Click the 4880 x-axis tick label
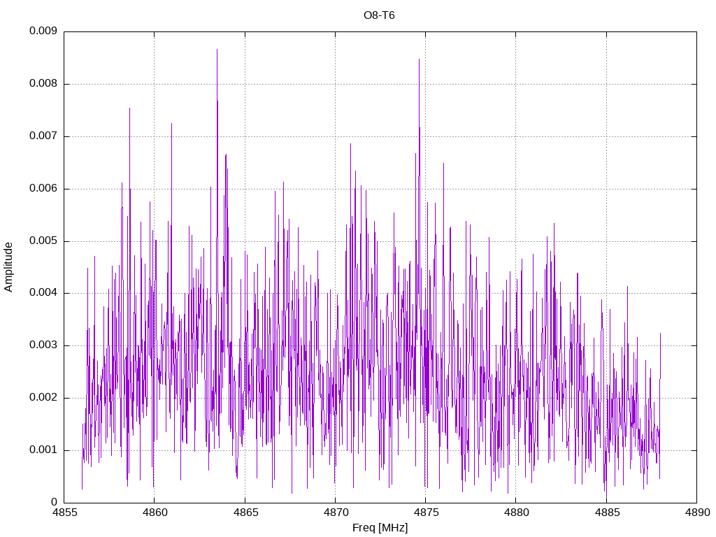 click(x=517, y=513)
